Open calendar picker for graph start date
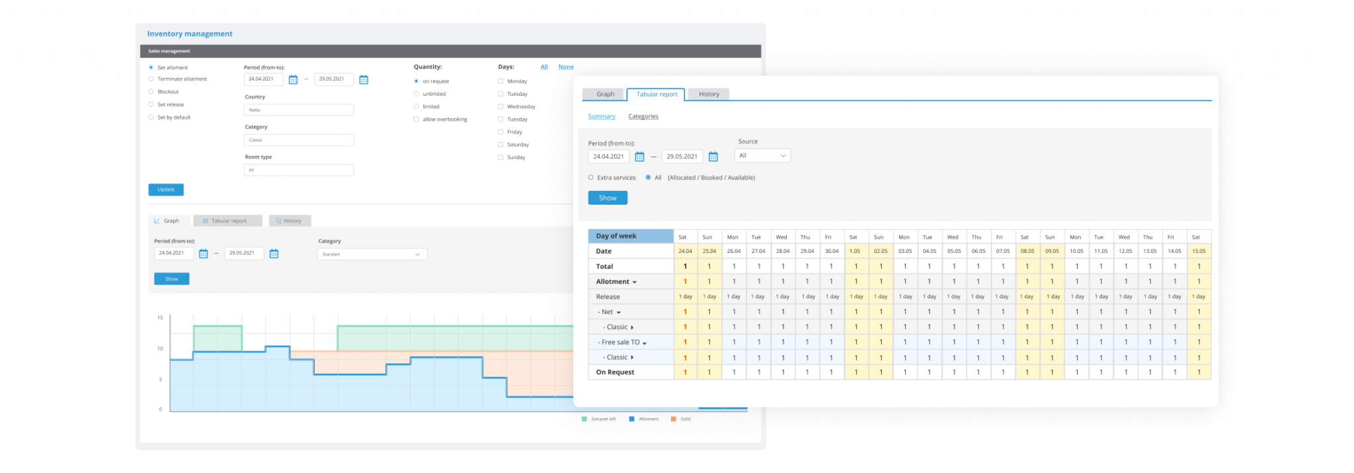The width and height of the screenshot is (1354, 473). coord(204,254)
